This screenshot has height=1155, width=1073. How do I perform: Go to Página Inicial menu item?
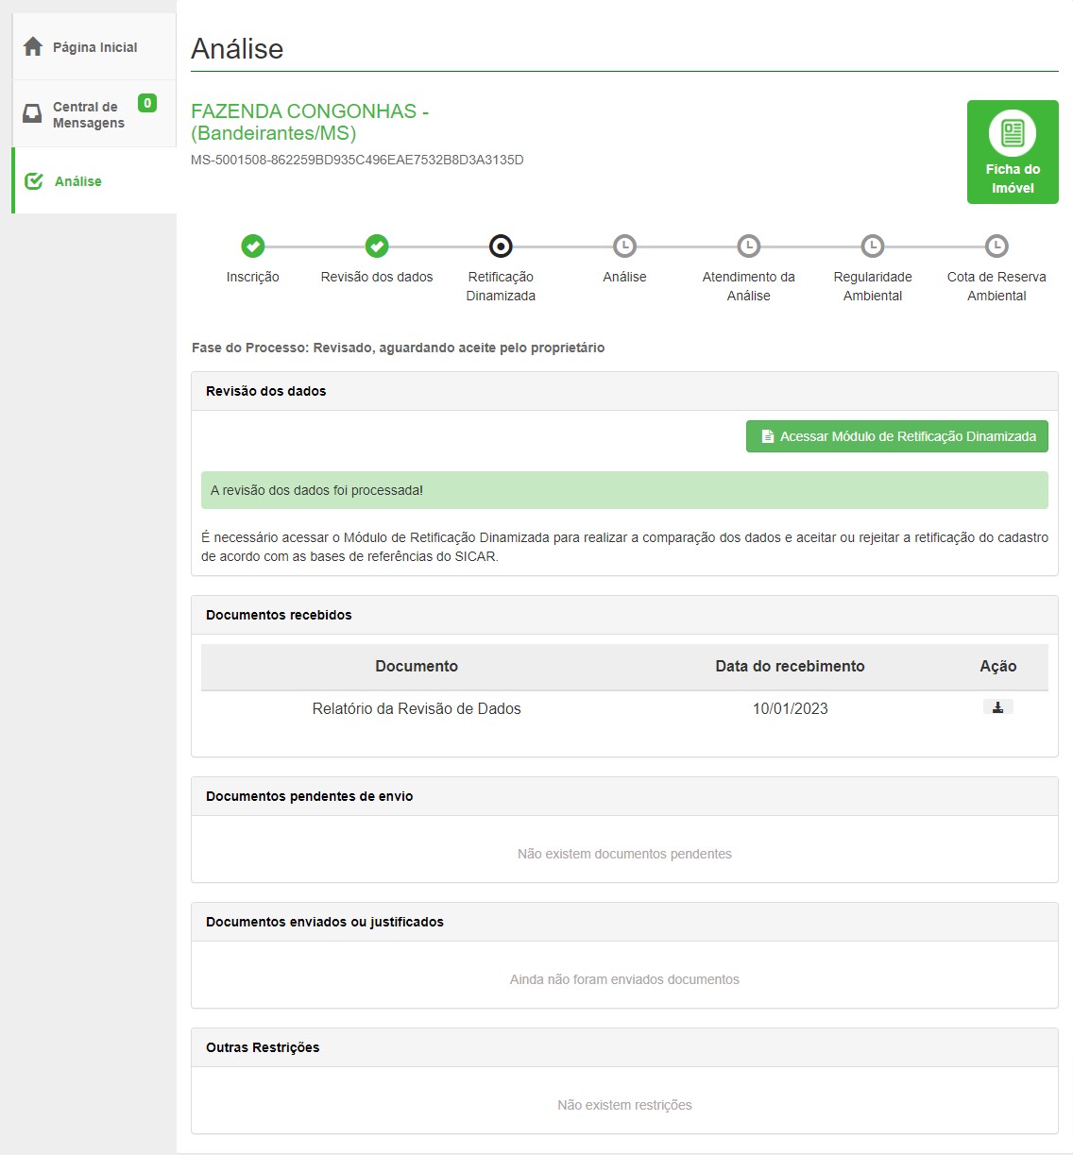coord(94,47)
